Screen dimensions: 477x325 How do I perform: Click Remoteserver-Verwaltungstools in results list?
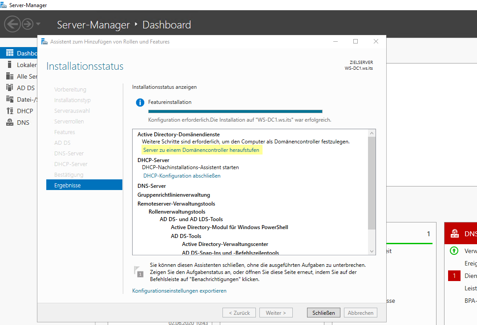tap(177, 204)
